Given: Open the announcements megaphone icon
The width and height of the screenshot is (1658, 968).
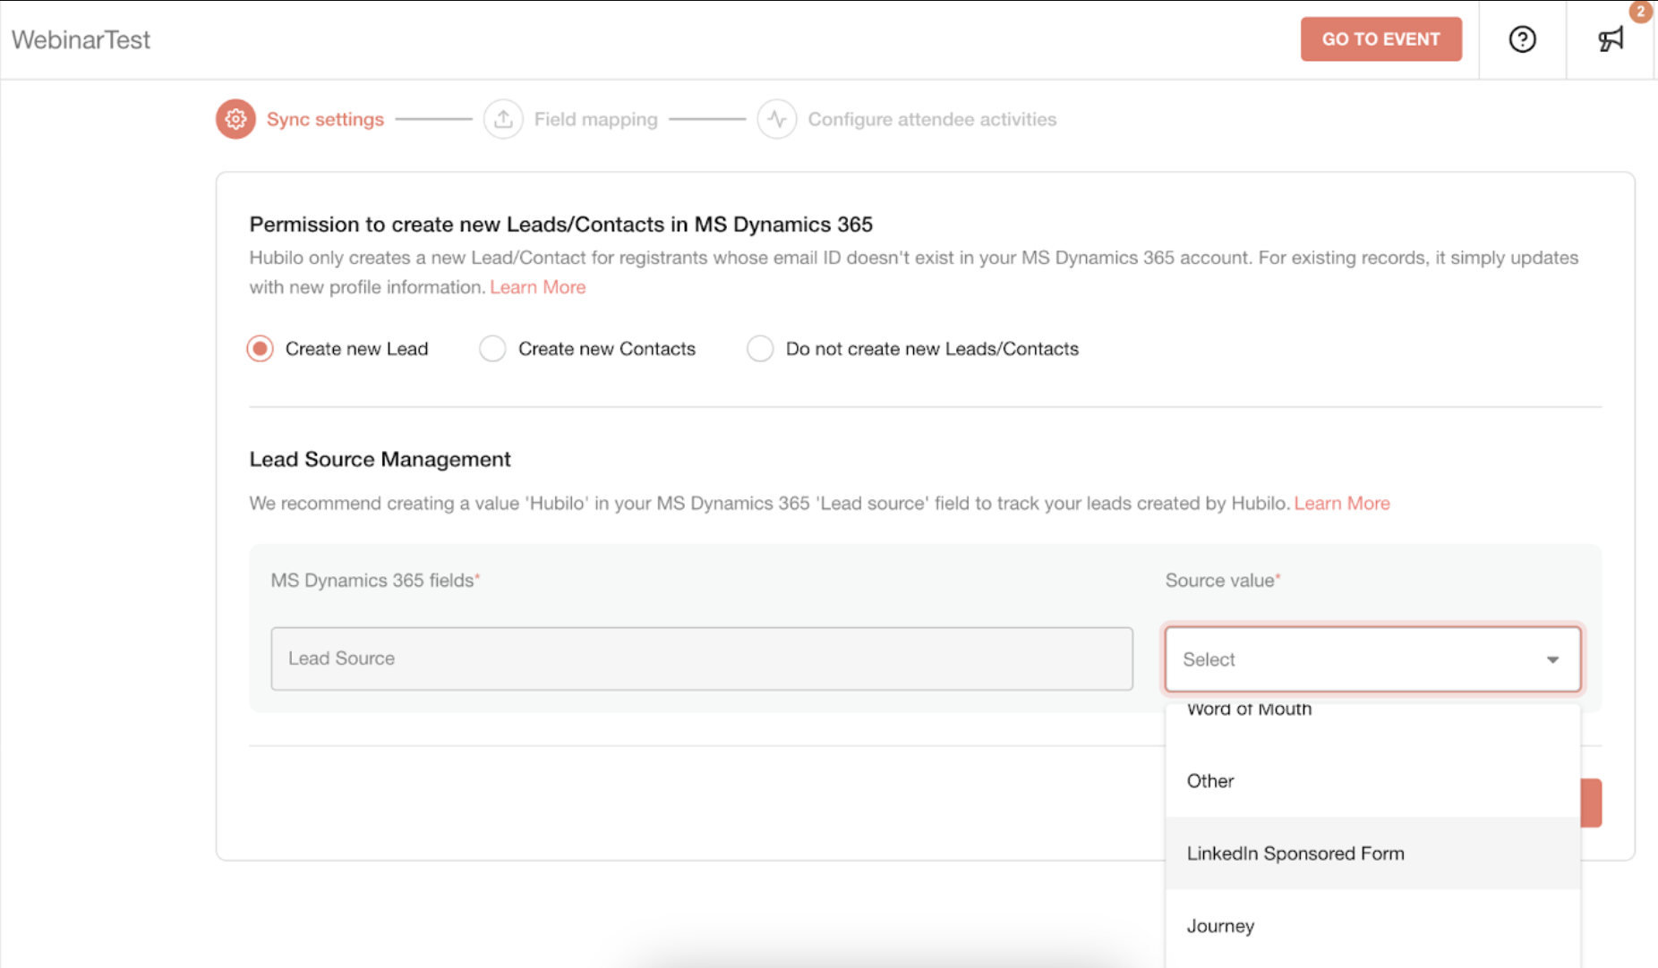Looking at the screenshot, I should pos(1611,39).
